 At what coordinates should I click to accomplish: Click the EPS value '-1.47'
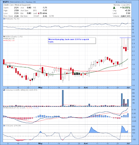(45, 11)
